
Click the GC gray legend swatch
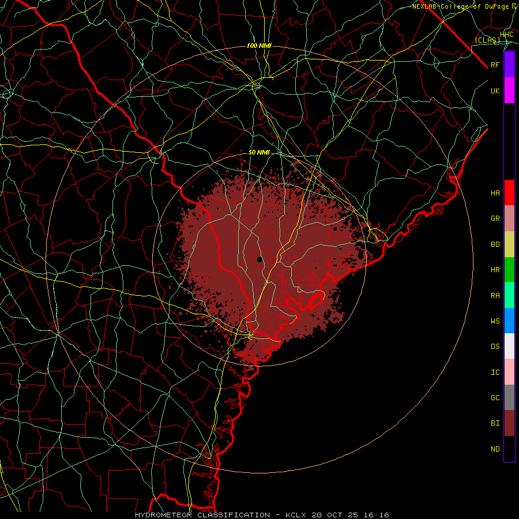[x=509, y=397]
